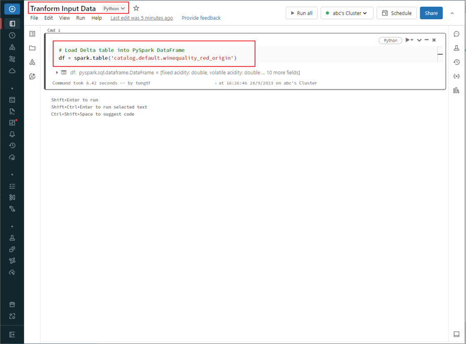
Task: Minimize the cell with dash icon
Action: click(x=426, y=40)
